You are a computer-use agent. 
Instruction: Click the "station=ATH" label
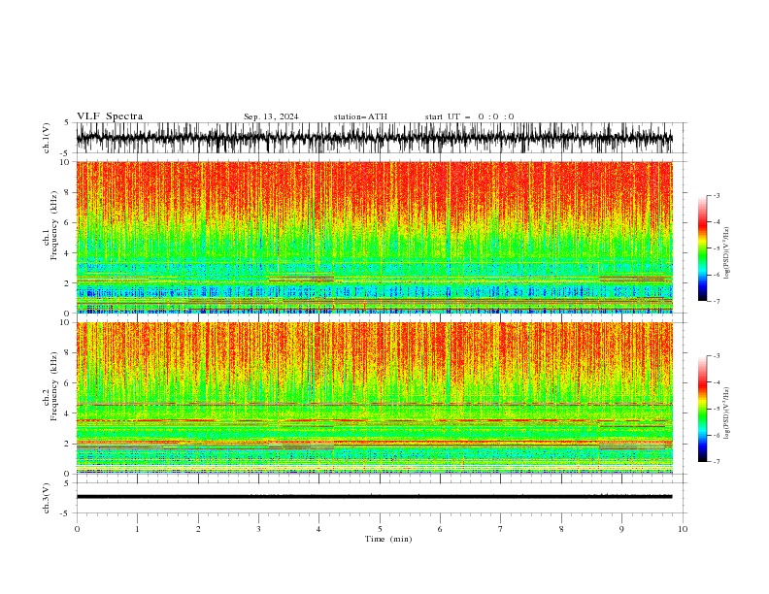point(360,116)
